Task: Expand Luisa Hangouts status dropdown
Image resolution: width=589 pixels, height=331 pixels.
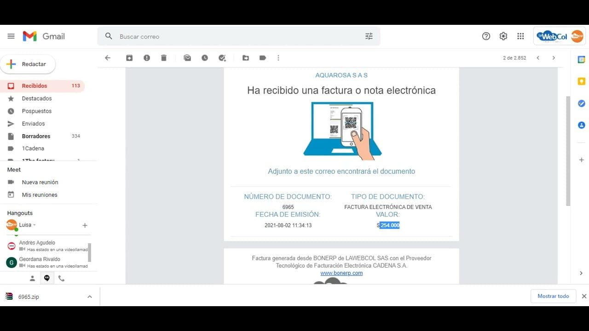Action: click(35, 225)
